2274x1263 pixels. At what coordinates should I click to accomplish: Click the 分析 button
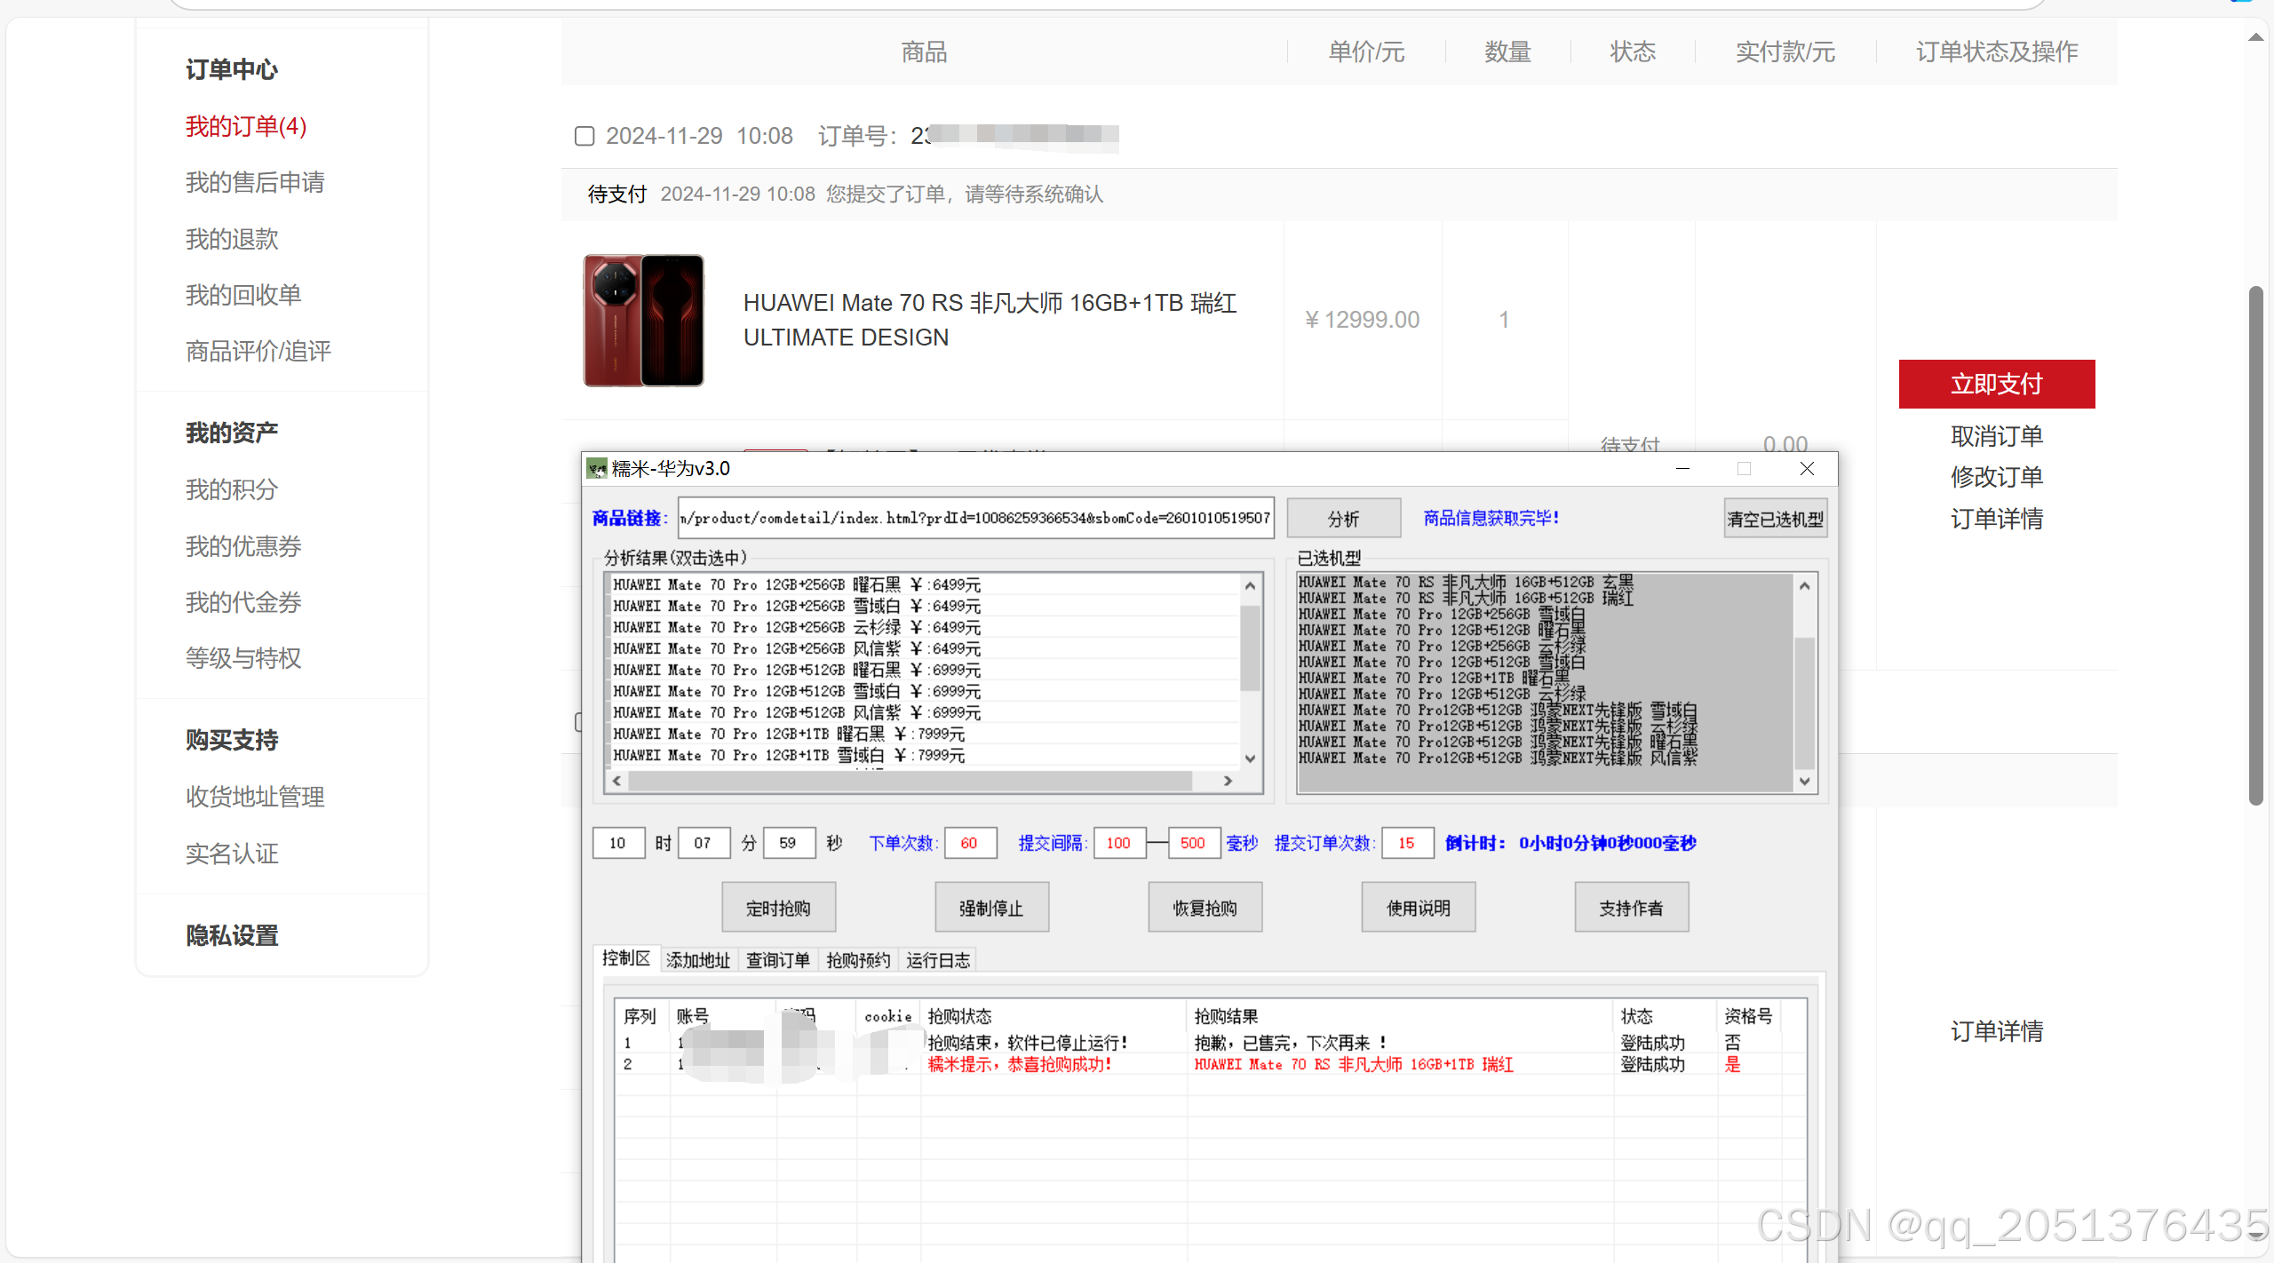click(x=1343, y=519)
